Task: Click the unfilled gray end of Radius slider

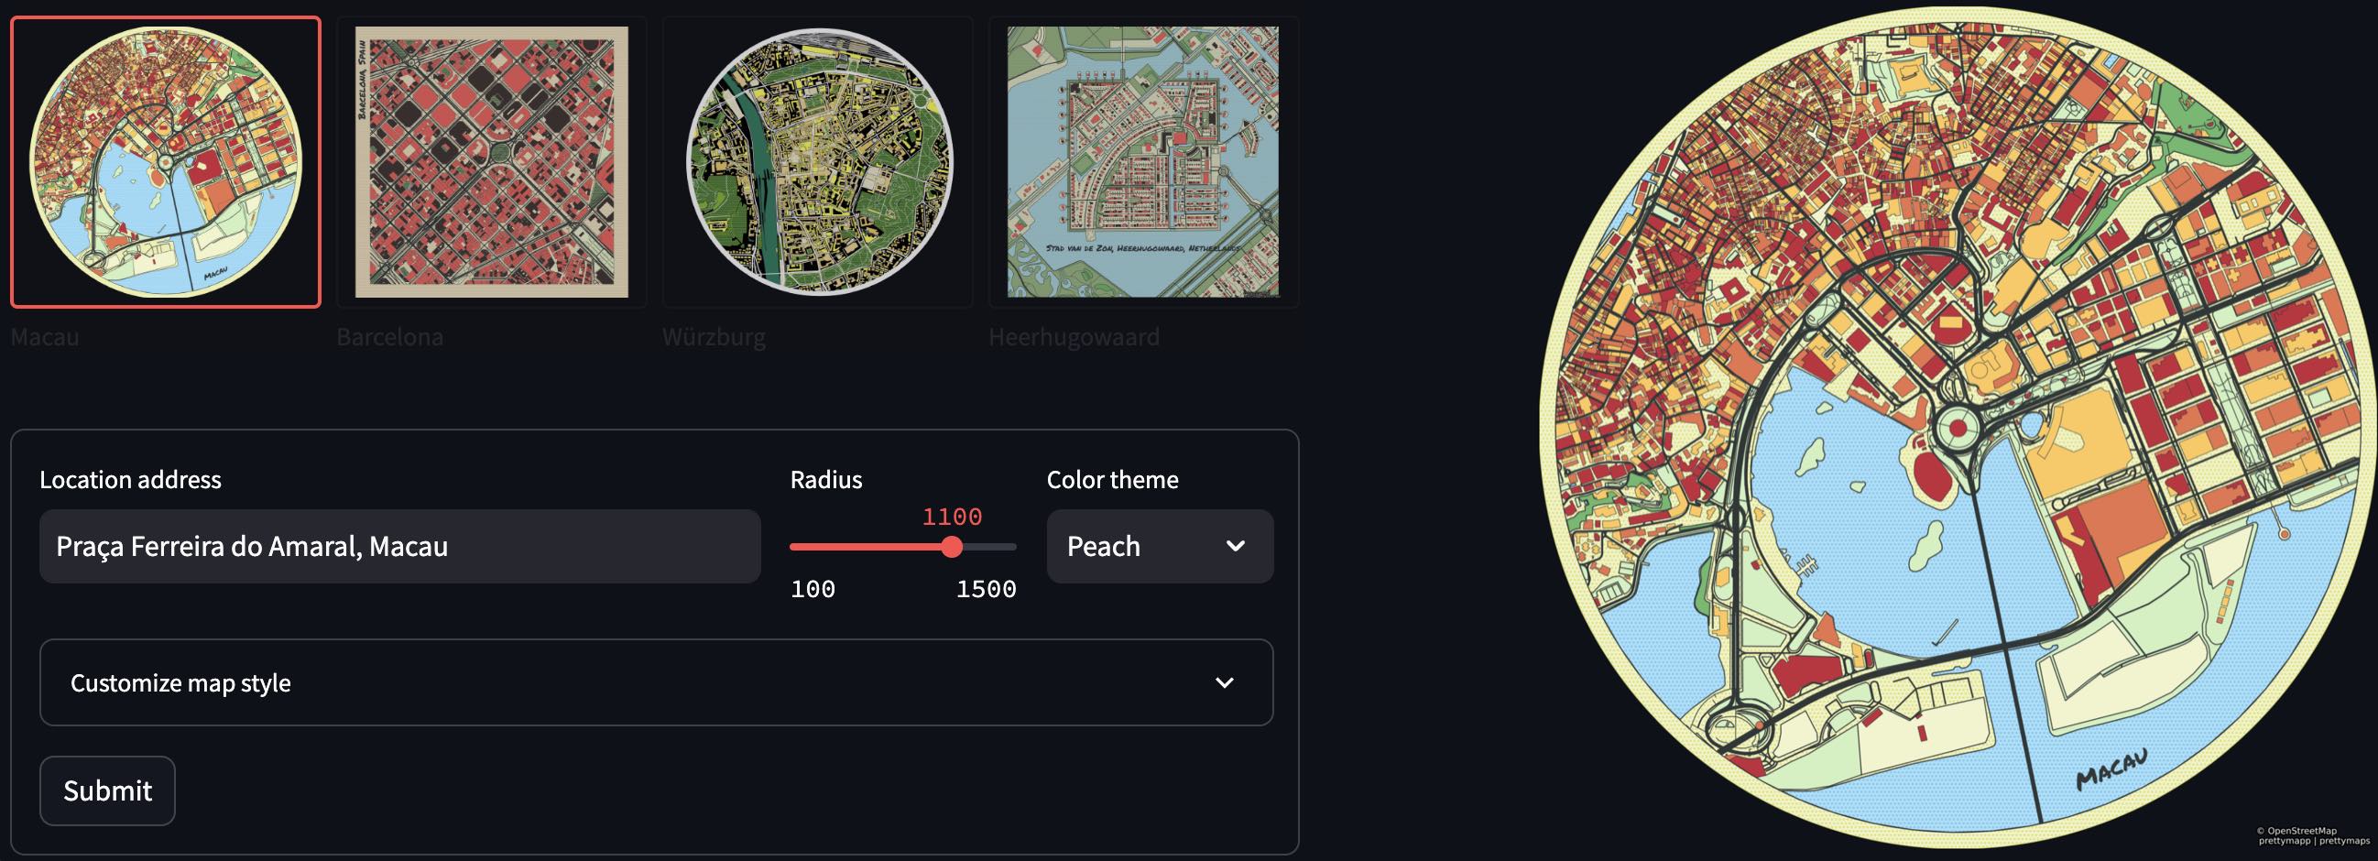Action: (x=989, y=547)
